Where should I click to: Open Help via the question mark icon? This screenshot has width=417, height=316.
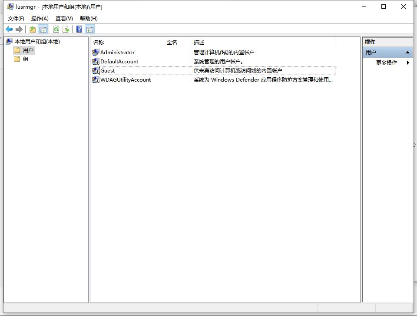point(79,29)
